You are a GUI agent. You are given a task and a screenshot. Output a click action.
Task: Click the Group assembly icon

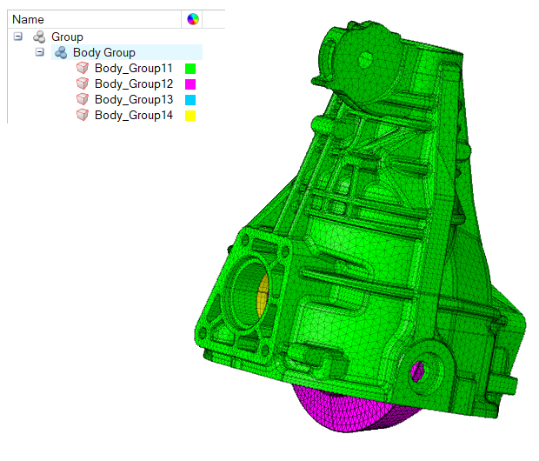click(39, 37)
